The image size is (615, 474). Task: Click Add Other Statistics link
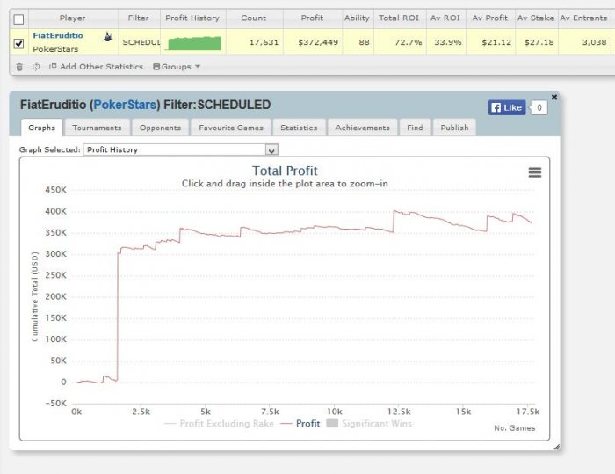click(96, 67)
